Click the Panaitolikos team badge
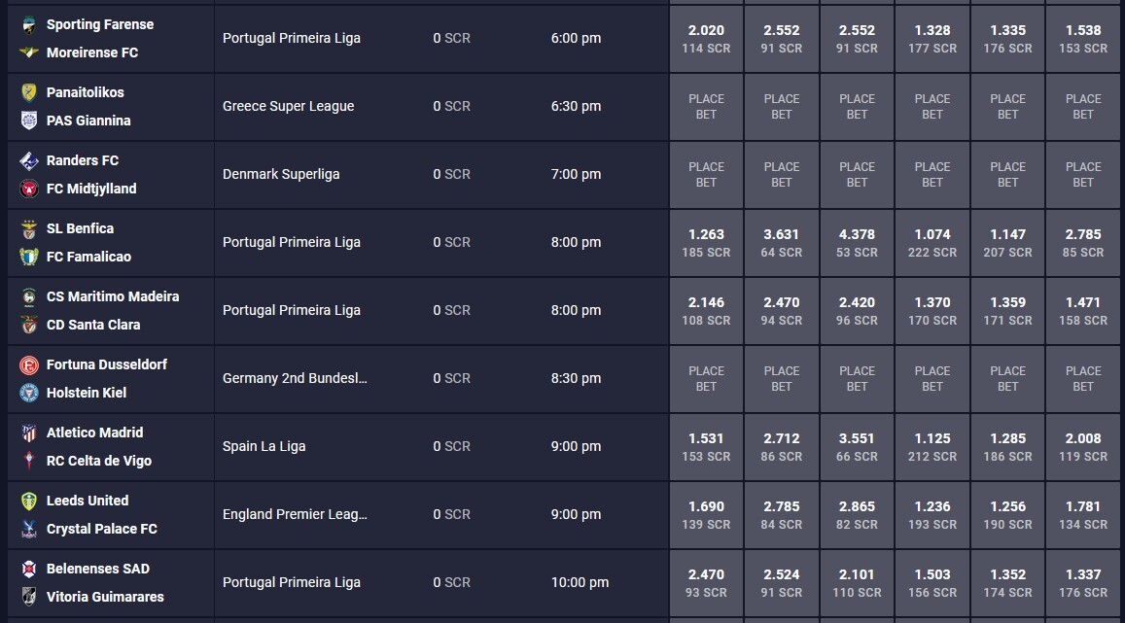1125x623 pixels. click(29, 92)
